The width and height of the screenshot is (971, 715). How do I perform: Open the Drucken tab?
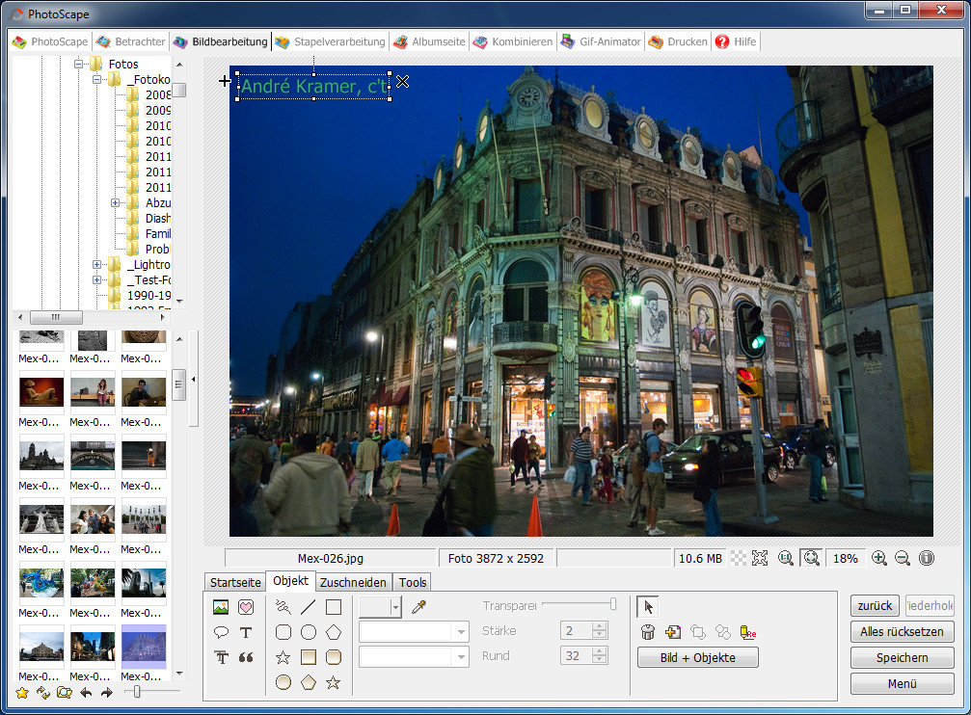click(x=678, y=41)
